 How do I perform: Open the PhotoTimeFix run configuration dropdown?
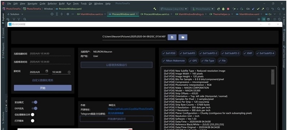[x=203, y=9]
